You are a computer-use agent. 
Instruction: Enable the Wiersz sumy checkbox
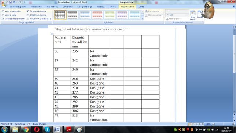point(3,15)
